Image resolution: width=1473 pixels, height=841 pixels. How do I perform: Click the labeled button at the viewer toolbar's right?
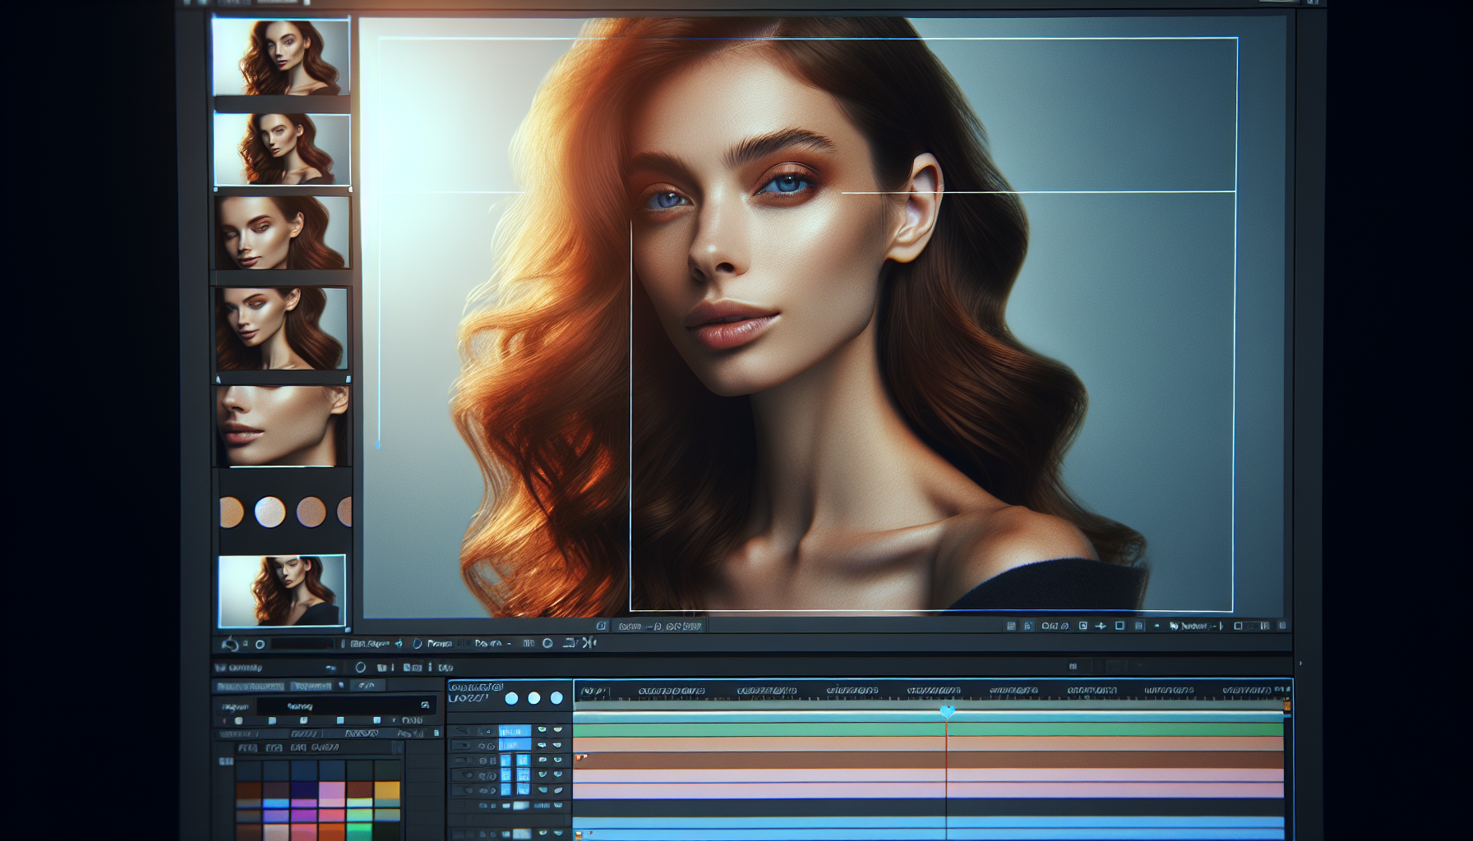click(1194, 626)
